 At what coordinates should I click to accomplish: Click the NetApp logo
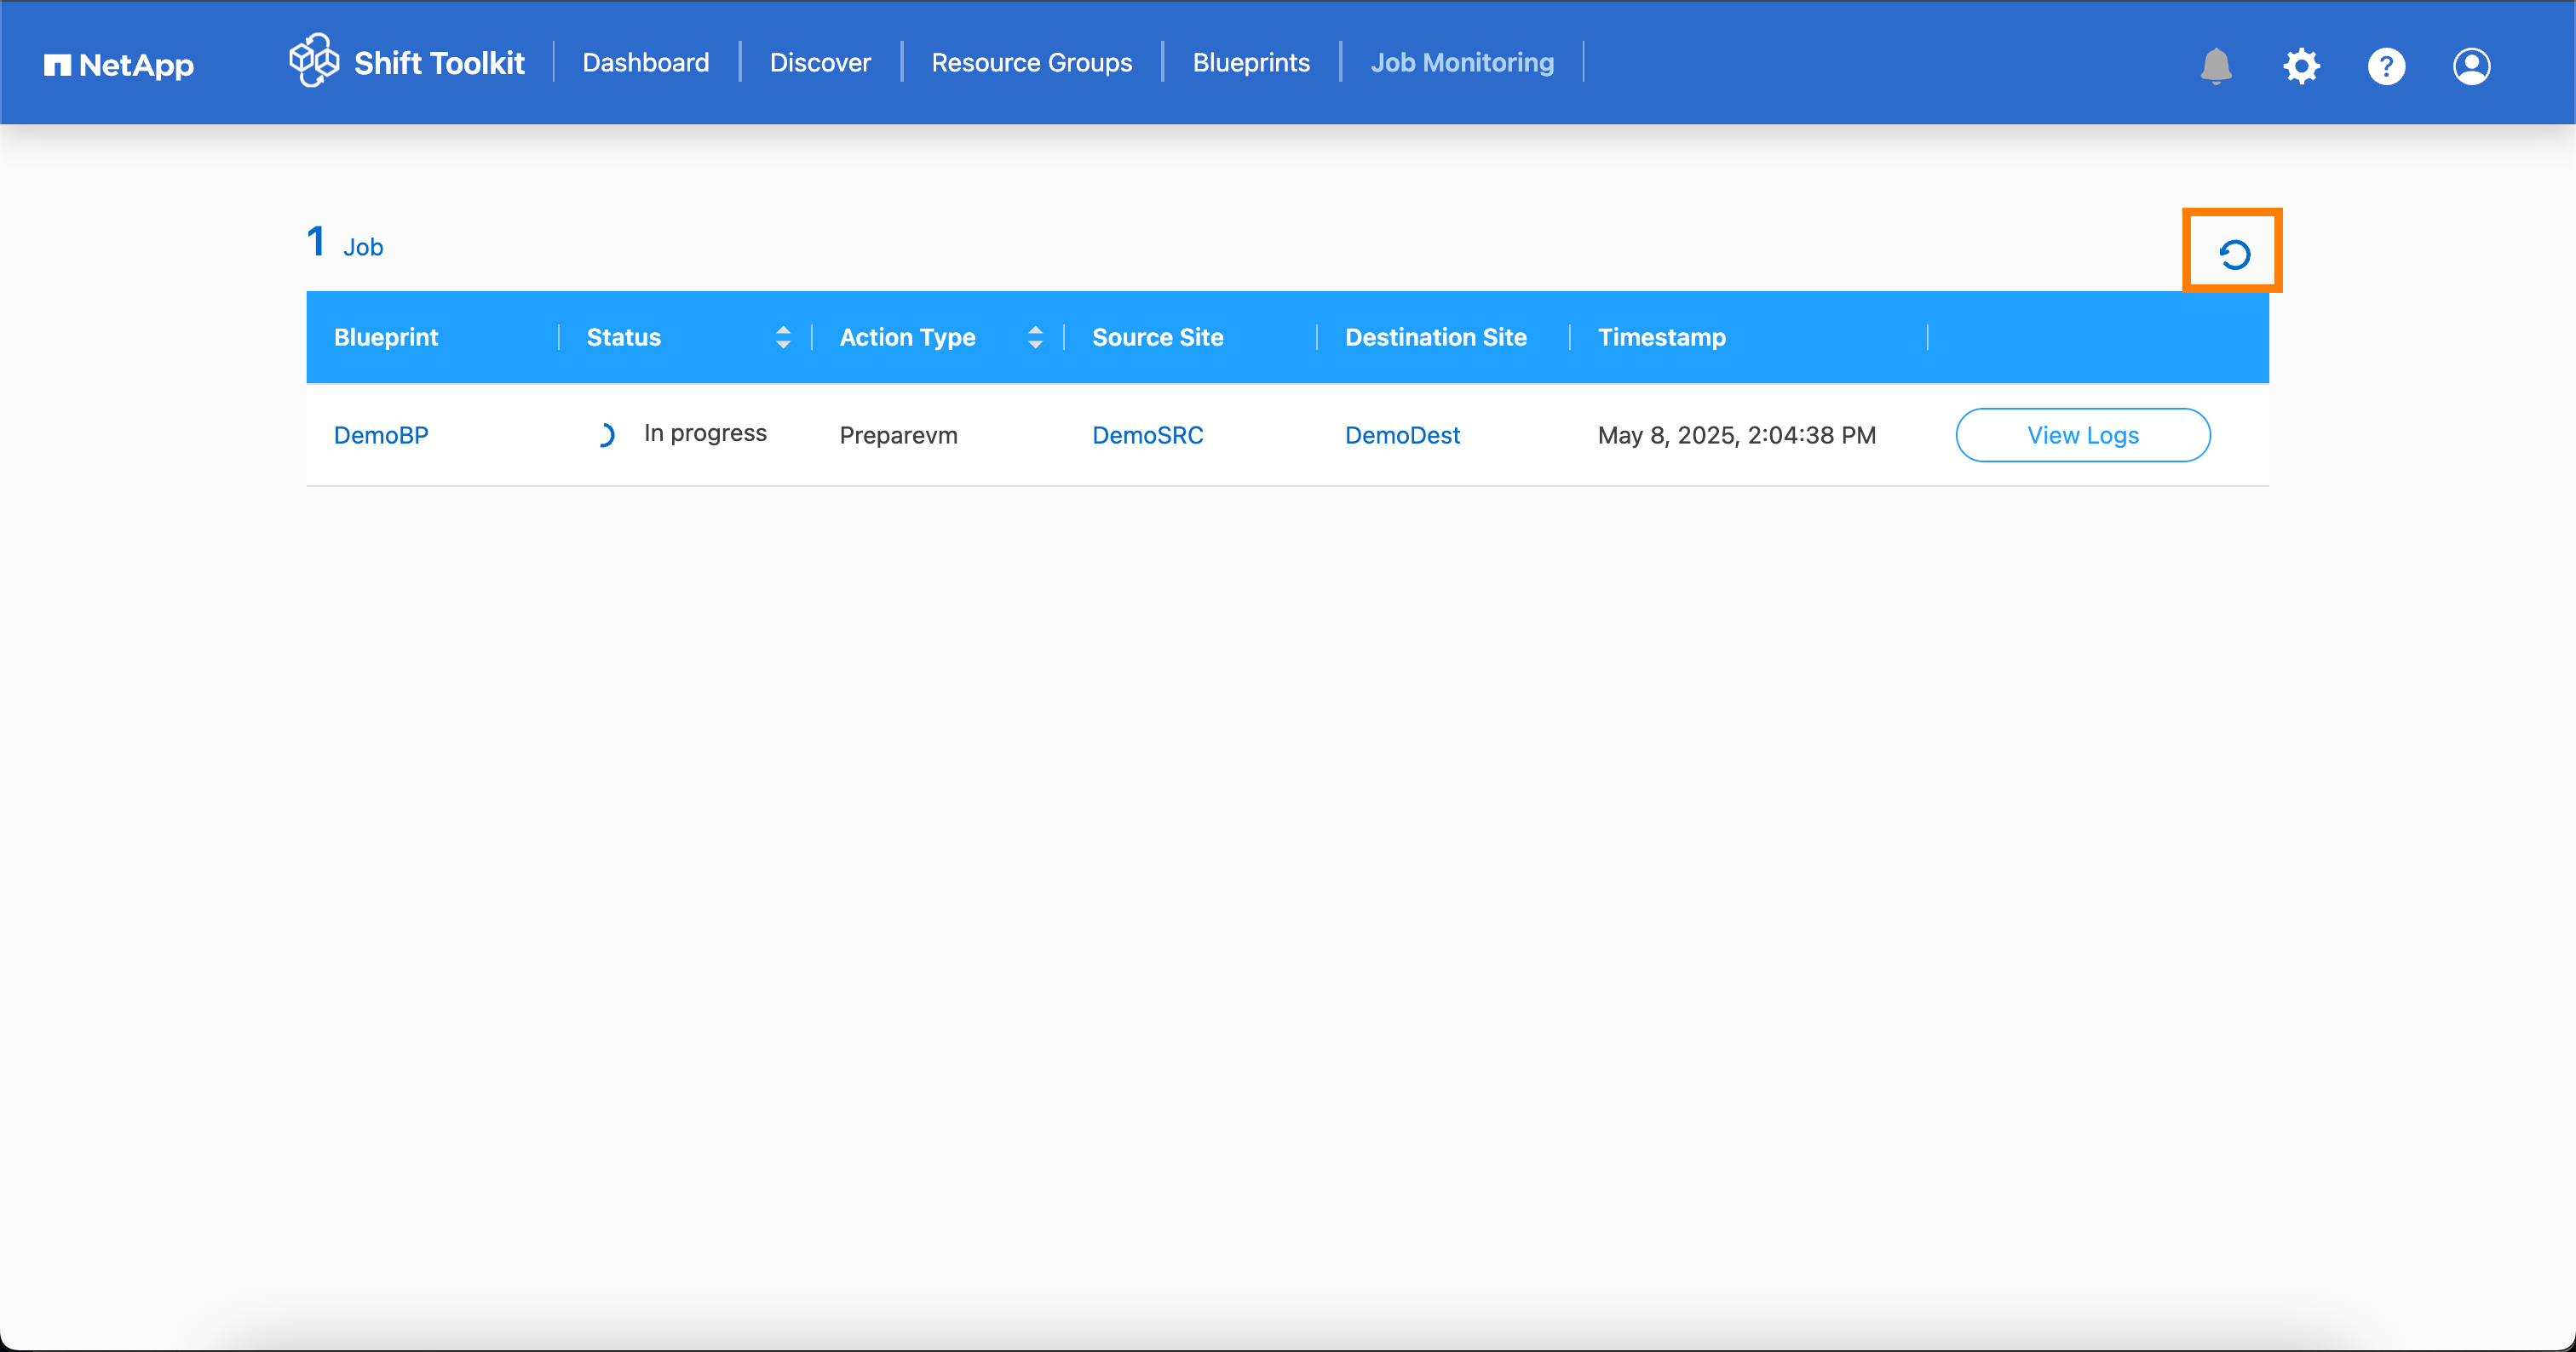coord(118,66)
